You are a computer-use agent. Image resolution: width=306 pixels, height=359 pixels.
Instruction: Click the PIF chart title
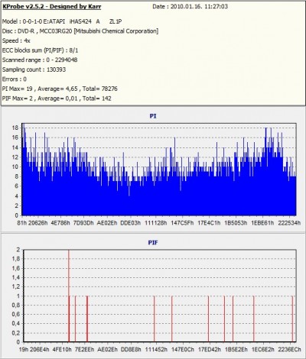coord(153,243)
